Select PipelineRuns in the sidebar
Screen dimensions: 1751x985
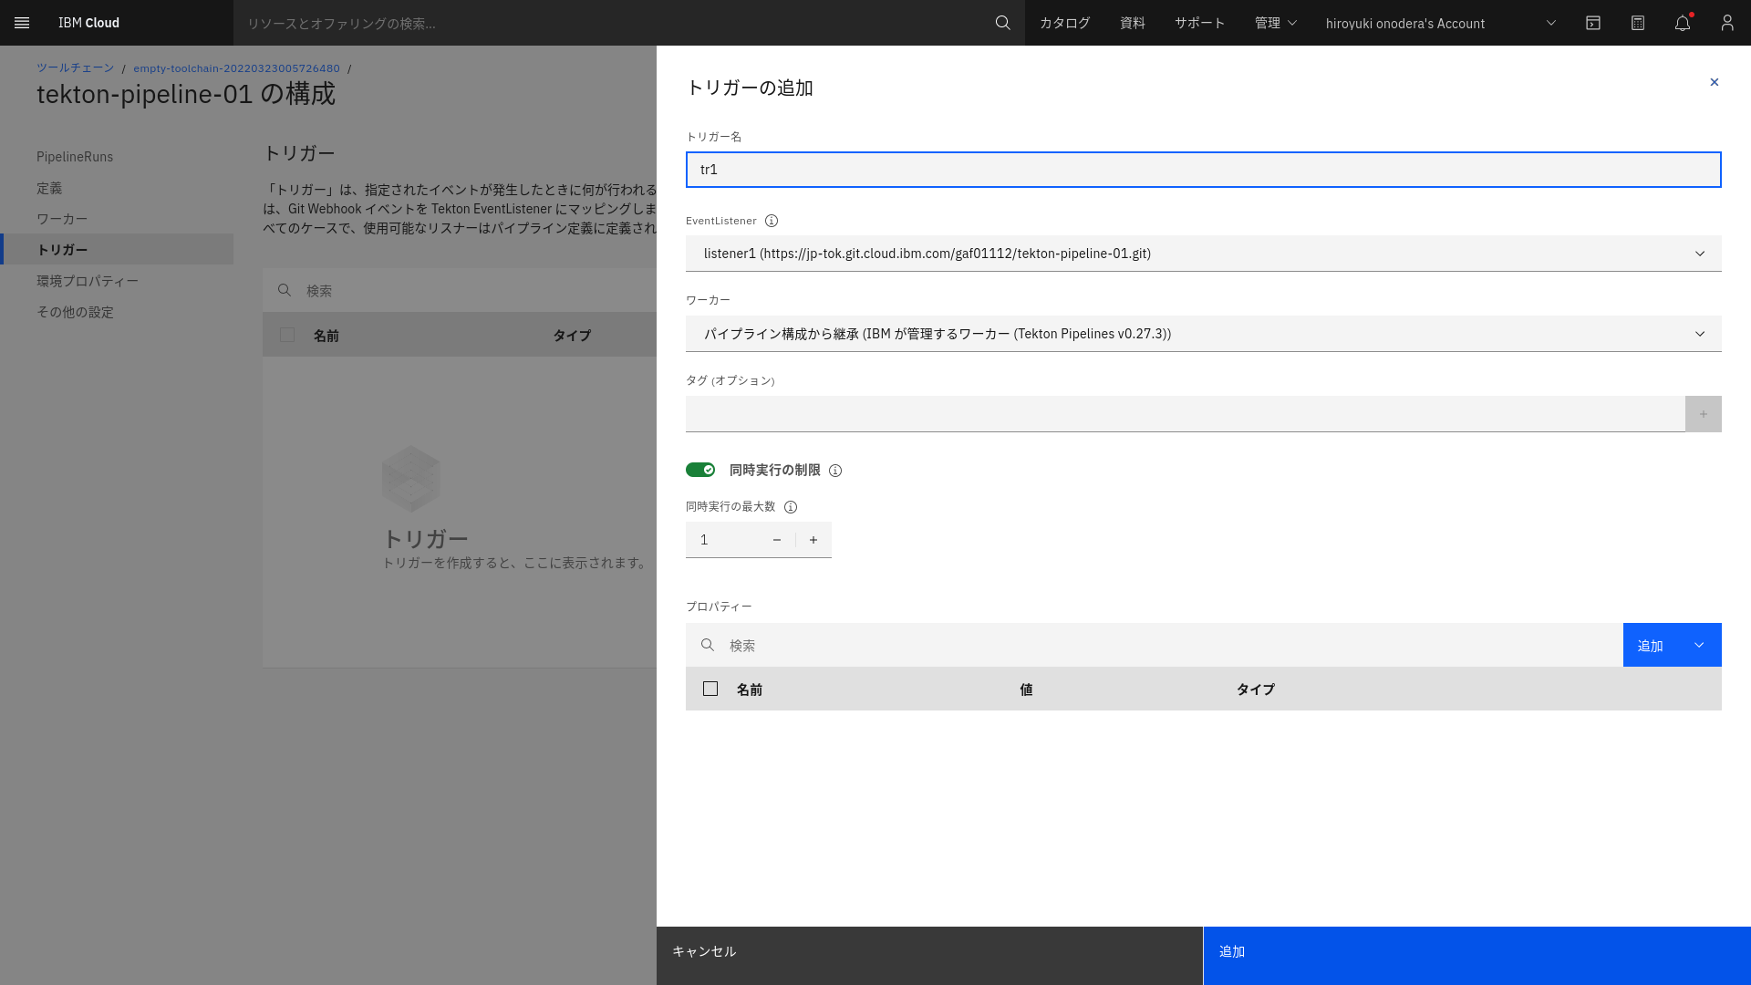coord(75,156)
